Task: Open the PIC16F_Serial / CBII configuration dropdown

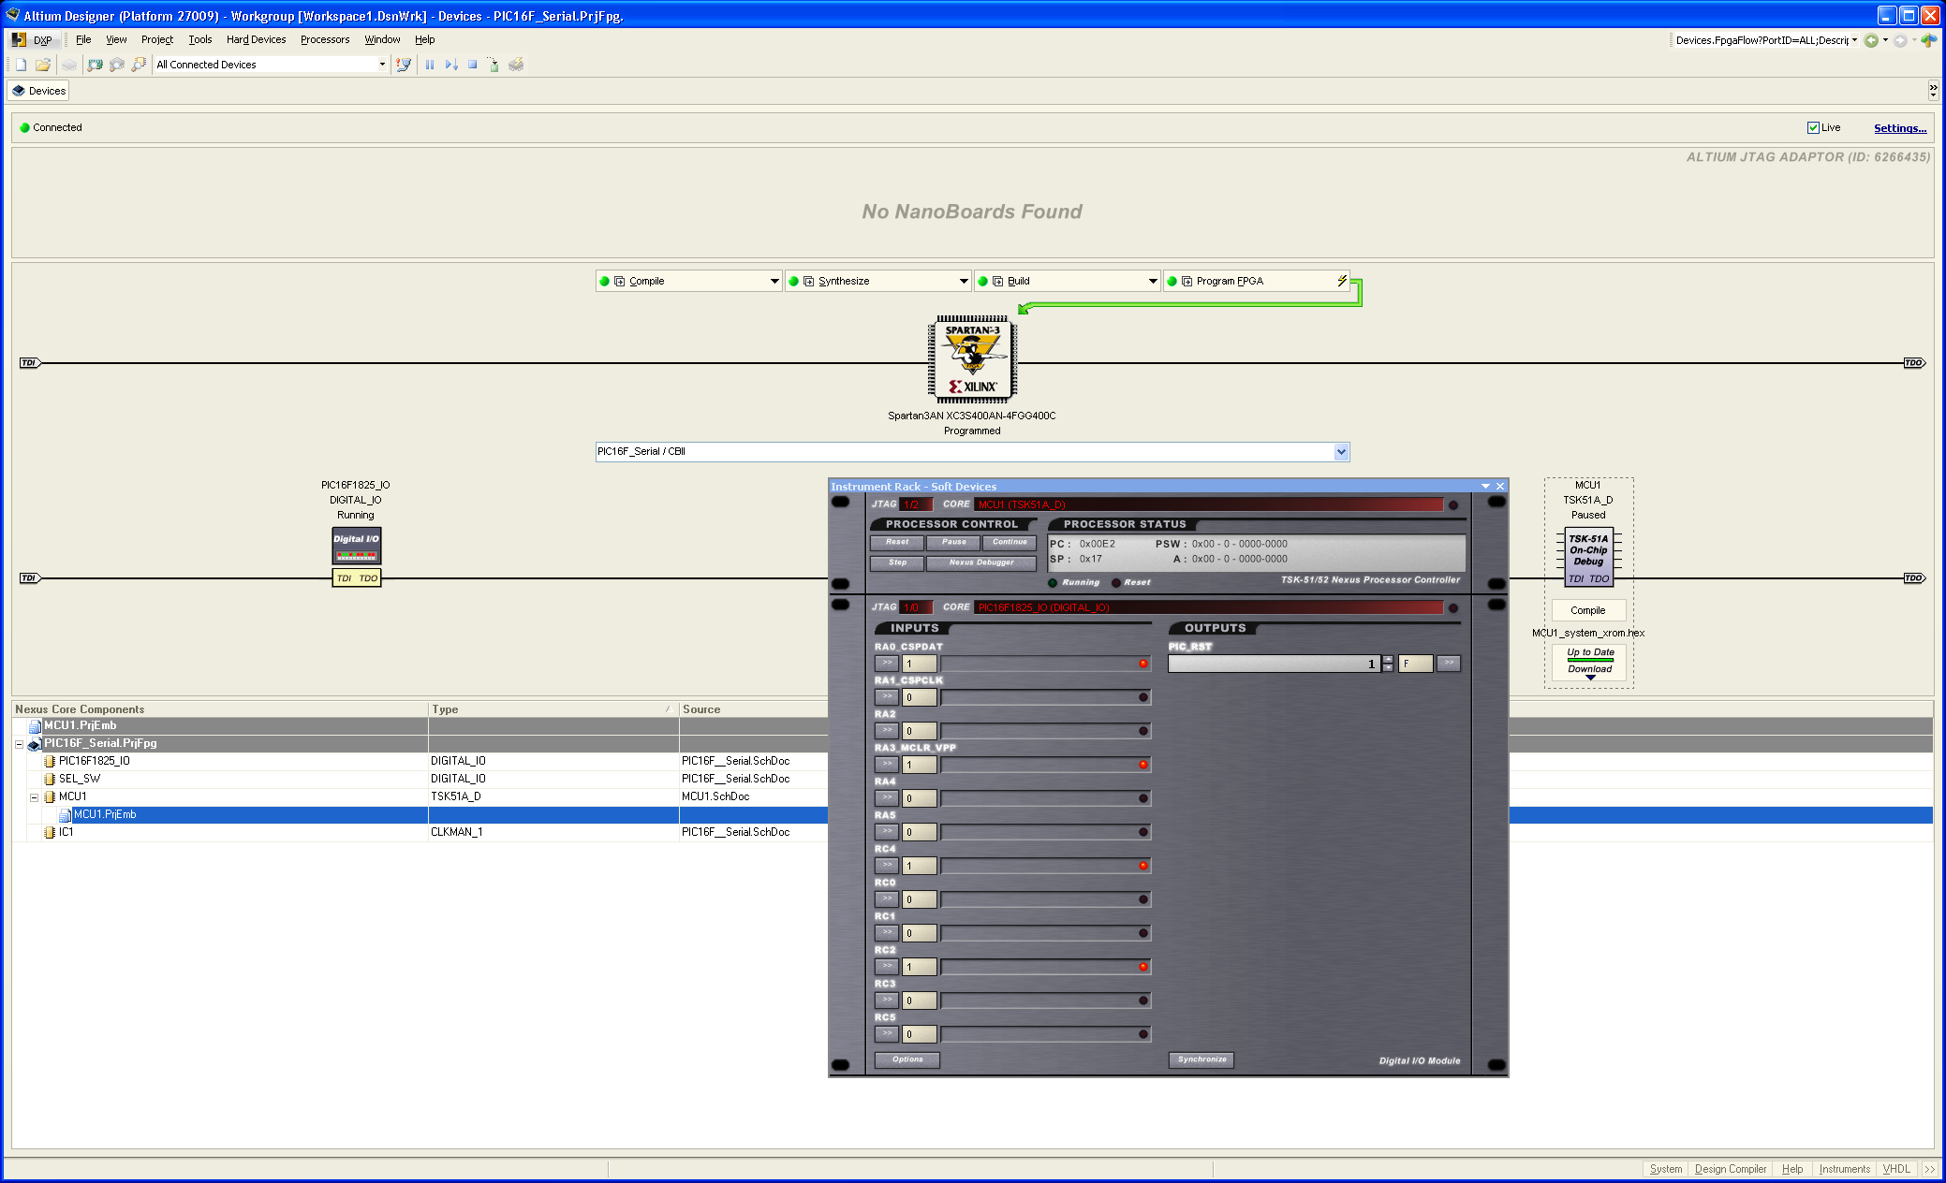Action: coord(1341,452)
